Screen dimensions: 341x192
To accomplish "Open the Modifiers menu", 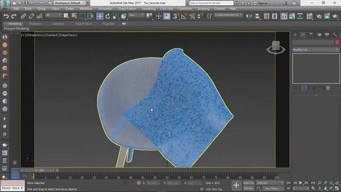I will (x=86, y=9).
